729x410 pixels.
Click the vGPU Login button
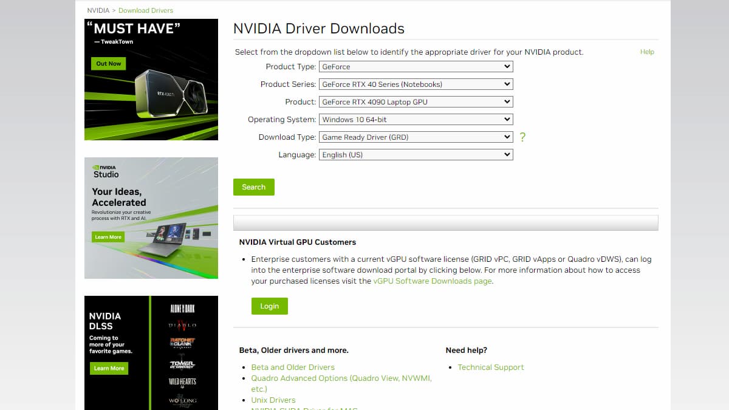[269, 306]
